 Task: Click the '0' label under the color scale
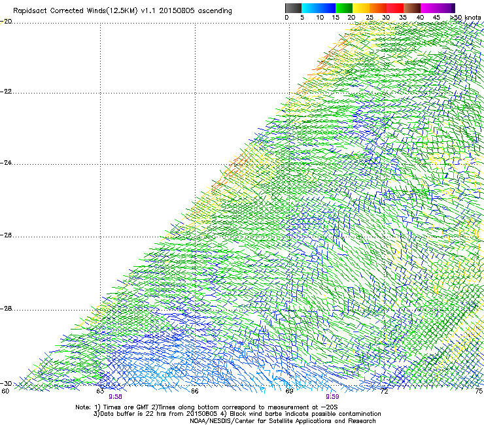pos(286,18)
